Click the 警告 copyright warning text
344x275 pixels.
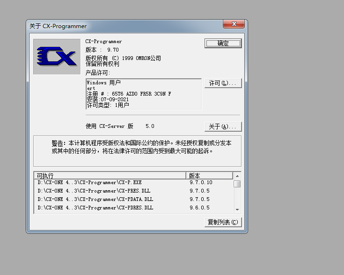click(141, 147)
